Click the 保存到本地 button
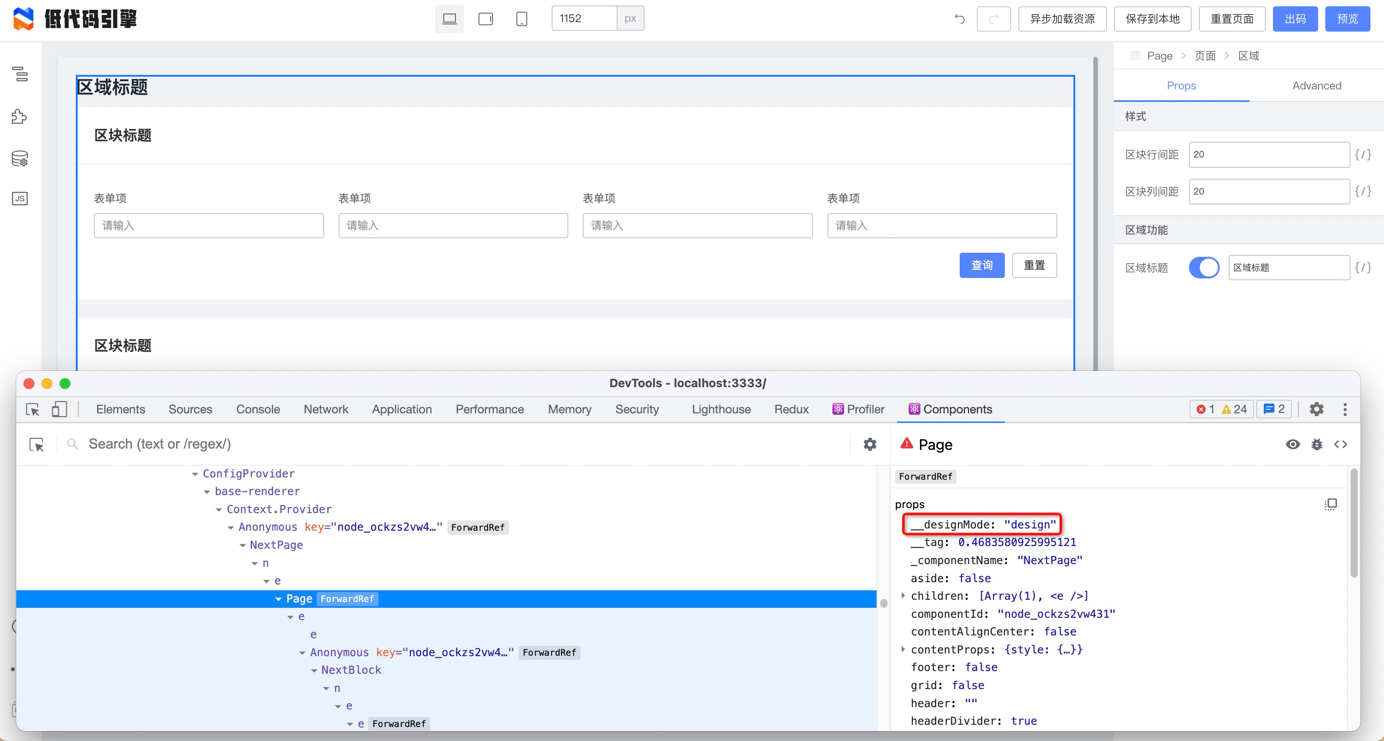The height and width of the screenshot is (741, 1384). pos(1152,19)
